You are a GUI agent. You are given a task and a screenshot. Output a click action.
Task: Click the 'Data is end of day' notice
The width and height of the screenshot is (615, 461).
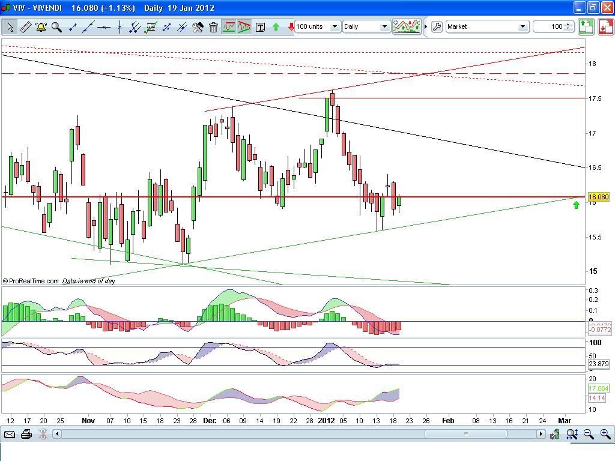89,281
